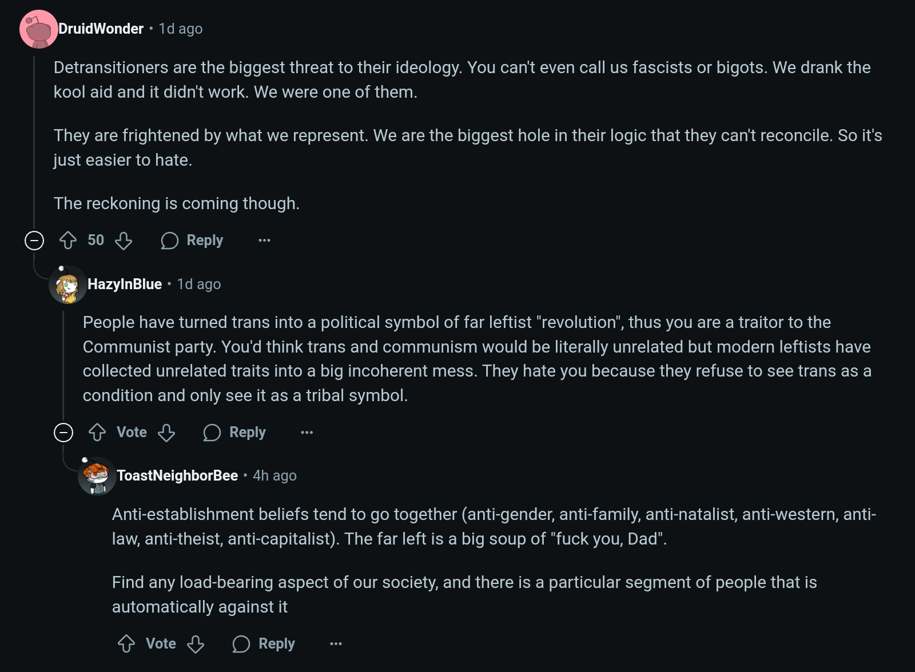Reply to DruidWonder's comment
Viewport: 915px width, 672px height.
pos(192,241)
